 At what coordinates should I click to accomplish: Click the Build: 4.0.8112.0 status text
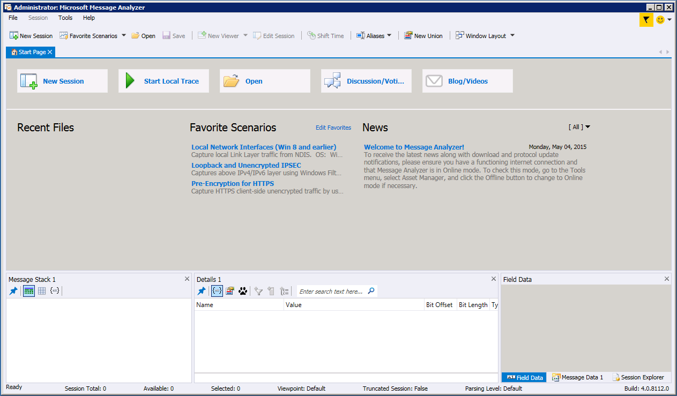(646, 388)
